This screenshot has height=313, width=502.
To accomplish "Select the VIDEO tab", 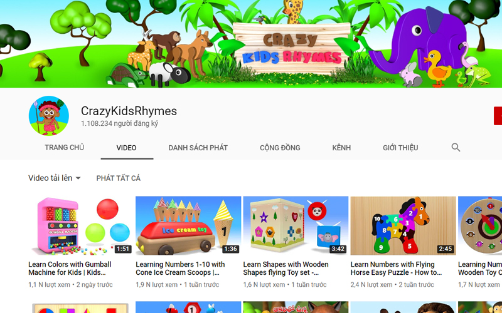I will point(126,148).
